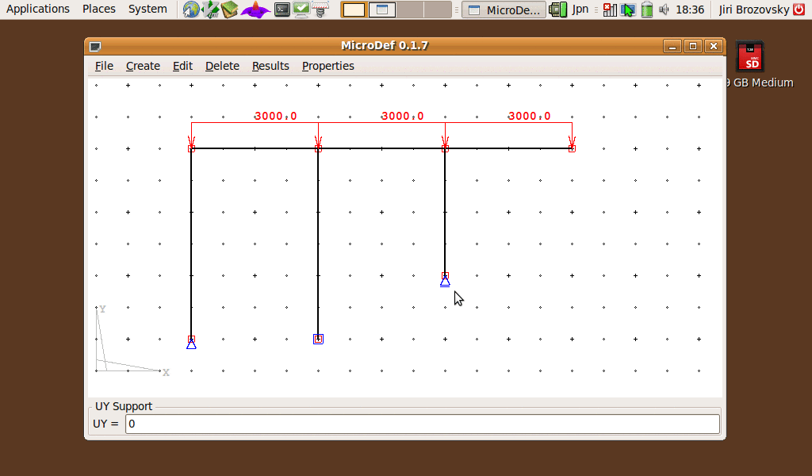The image size is (812, 476).
Task: Click the triangular pin support at the bottom-left column
Action: [191, 343]
